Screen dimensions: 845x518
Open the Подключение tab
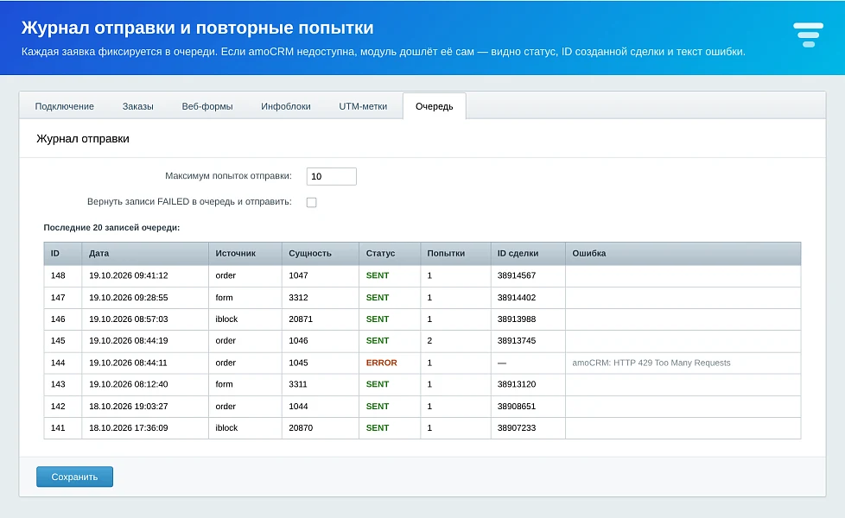click(64, 106)
